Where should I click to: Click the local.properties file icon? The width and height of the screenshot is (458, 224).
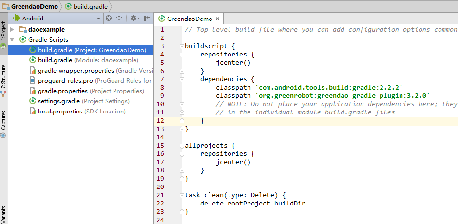pos(33,112)
